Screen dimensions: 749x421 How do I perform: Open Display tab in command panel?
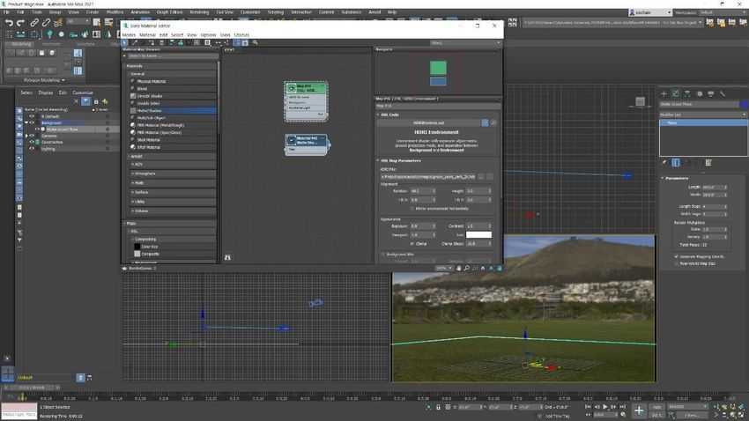711,93
